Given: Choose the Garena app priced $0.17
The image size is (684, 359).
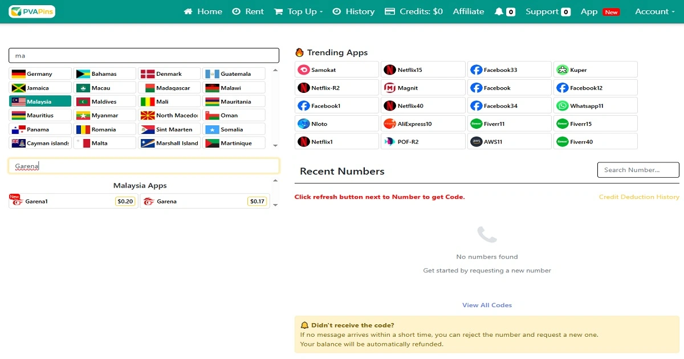Looking at the screenshot, I should [205, 201].
